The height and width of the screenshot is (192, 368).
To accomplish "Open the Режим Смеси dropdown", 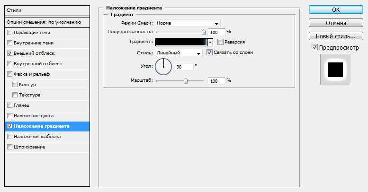I will click(x=188, y=23).
